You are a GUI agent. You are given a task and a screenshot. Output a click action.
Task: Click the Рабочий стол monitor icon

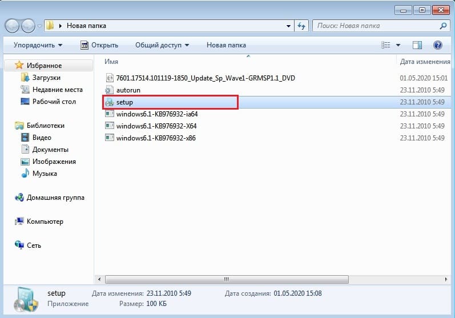click(25, 102)
